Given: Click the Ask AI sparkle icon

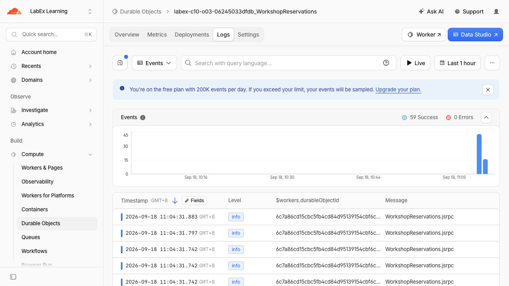Looking at the screenshot, I should (422, 12).
